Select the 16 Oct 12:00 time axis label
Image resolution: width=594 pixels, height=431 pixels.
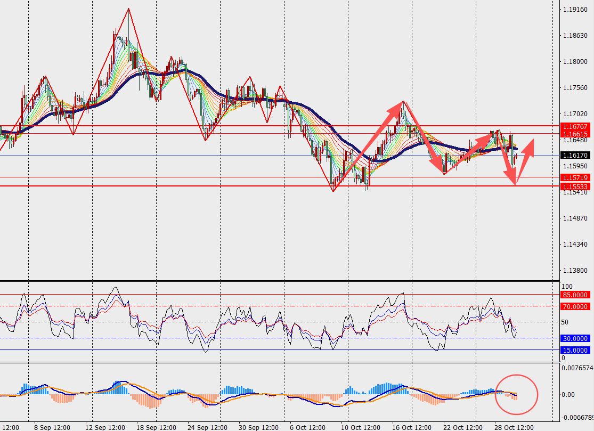click(x=411, y=427)
